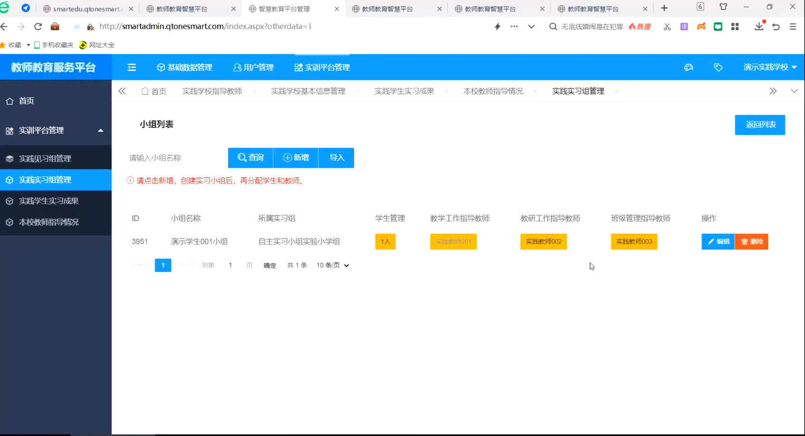Open 手机收藏夹 bookmark
The image size is (805, 436).
[54, 45]
